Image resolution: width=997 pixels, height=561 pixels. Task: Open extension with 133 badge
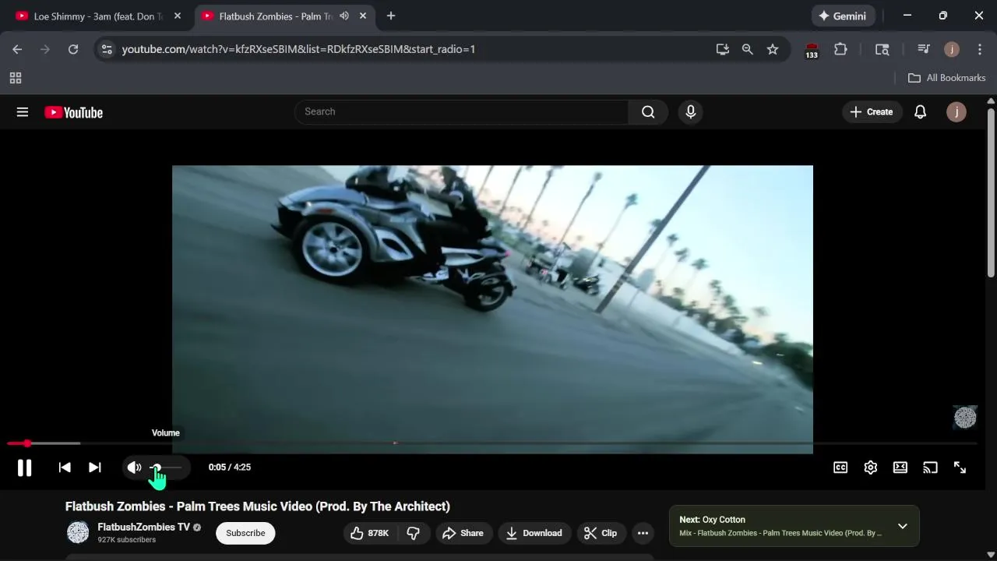pos(812,50)
